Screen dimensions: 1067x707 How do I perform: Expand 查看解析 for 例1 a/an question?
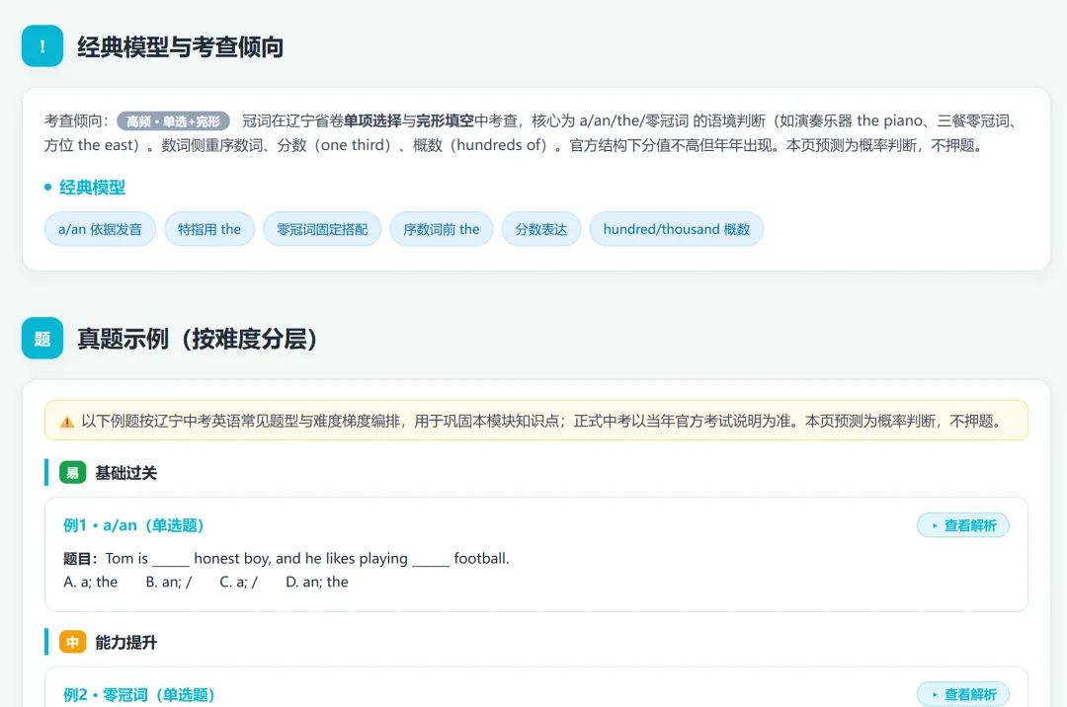pyautogui.click(x=963, y=525)
